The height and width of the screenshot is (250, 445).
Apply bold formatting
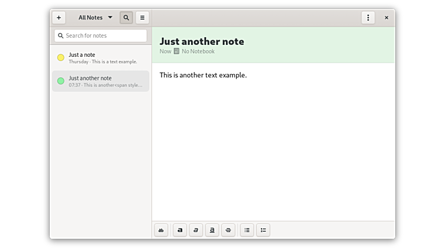[180, 230]
